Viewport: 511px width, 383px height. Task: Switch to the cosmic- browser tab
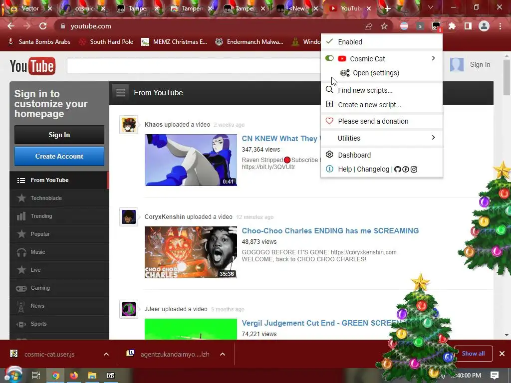pos(83,8)
